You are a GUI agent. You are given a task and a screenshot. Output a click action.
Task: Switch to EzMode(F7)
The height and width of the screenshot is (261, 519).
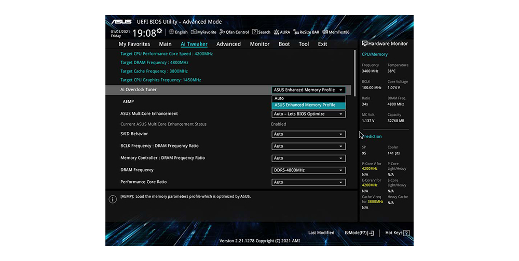click(359, 233)
